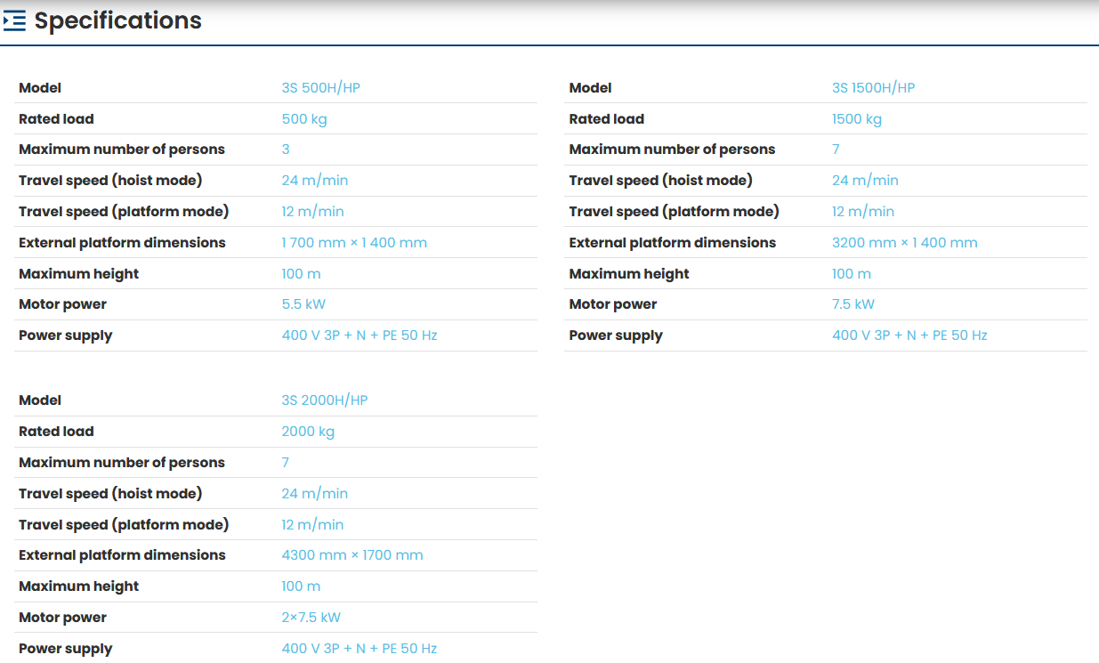Select the 3S 500H/HP model name
The width and height of the screenshot is (1099, 663).
point(320,88)
